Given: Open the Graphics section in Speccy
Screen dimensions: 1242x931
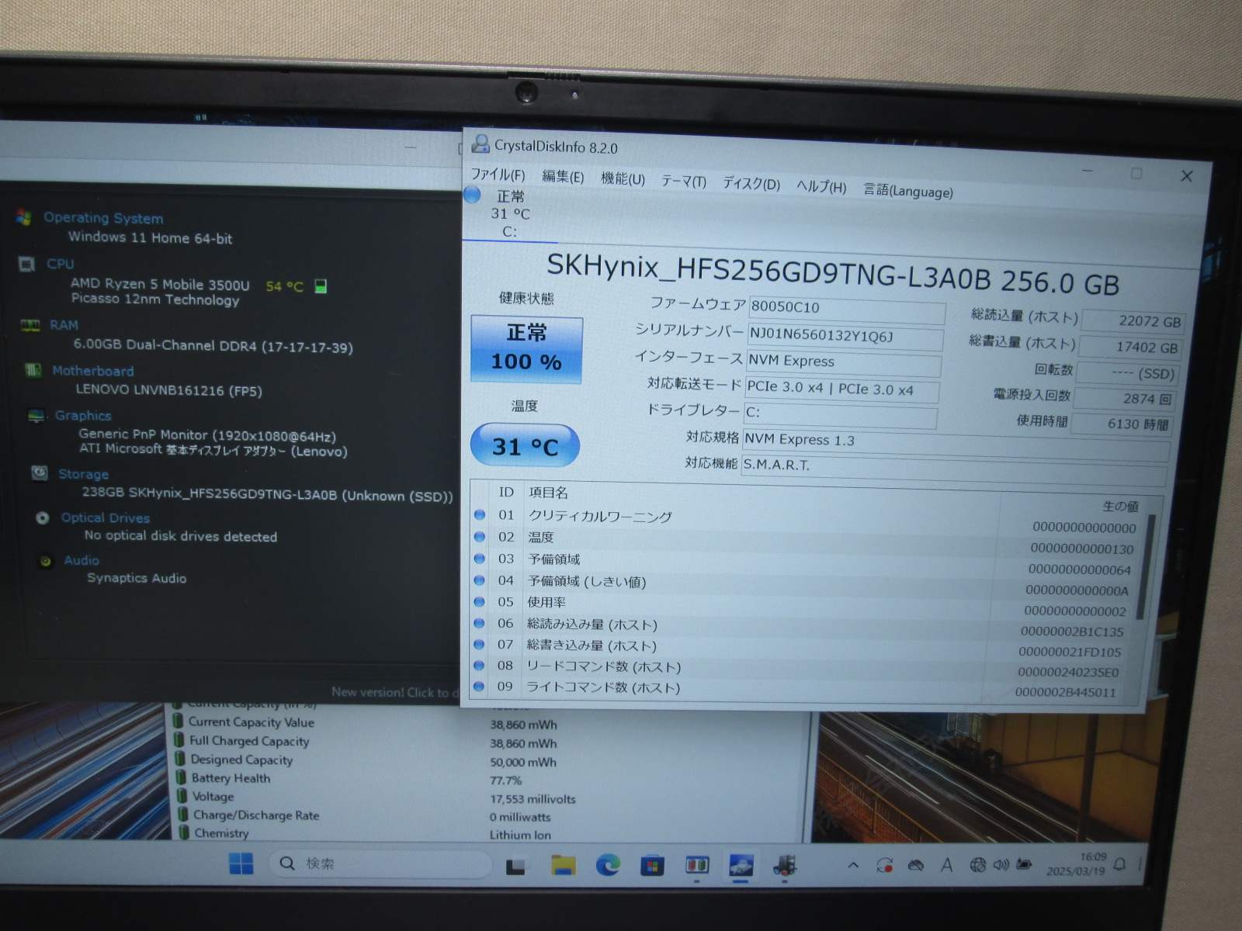Looking at the screenshot, I should [x=83, y=416].
